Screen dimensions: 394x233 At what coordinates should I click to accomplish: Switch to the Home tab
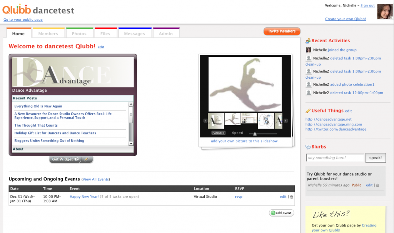coord(18,33)
